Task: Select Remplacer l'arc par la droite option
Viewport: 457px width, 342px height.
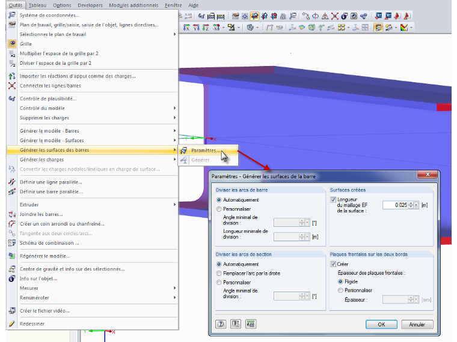Action: tap(219, 274)
